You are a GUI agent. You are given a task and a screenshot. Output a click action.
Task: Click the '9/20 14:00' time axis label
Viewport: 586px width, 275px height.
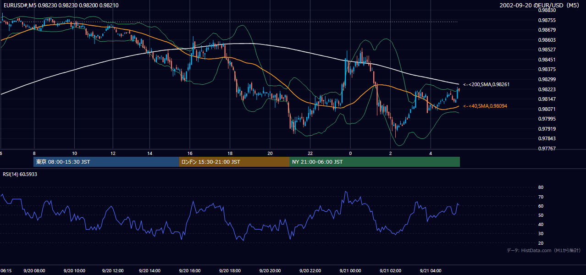pyautogui.click(x=150, y=271)
